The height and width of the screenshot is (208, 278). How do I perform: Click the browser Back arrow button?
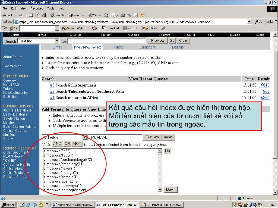click(7, 15)
